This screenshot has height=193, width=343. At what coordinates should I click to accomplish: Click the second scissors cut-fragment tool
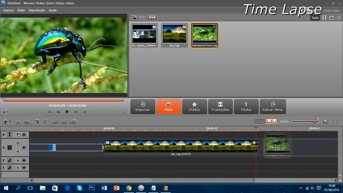pyautogui.click(x=27, y=122)
